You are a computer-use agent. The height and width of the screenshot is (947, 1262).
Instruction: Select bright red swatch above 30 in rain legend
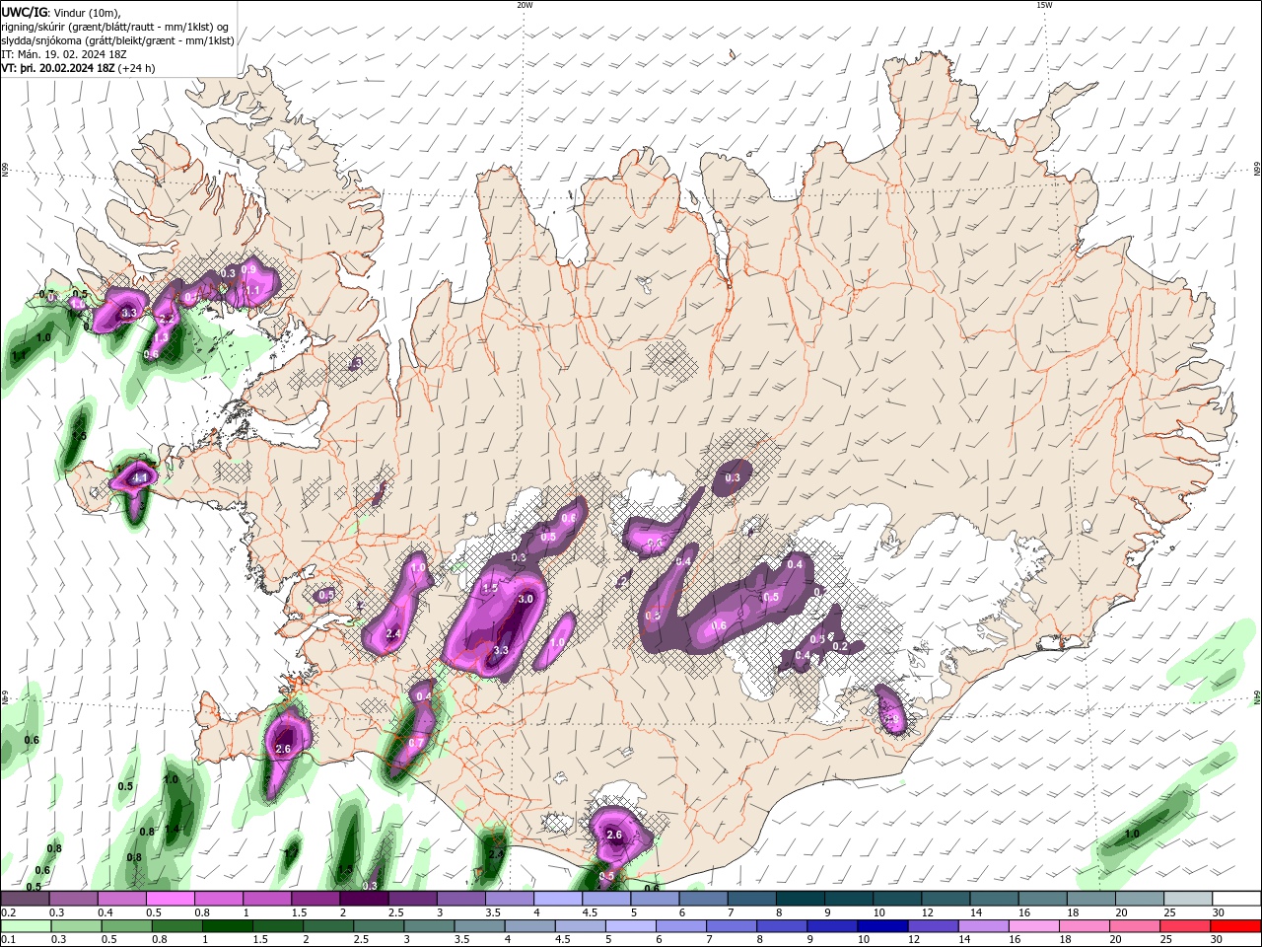click(1236, 926)
